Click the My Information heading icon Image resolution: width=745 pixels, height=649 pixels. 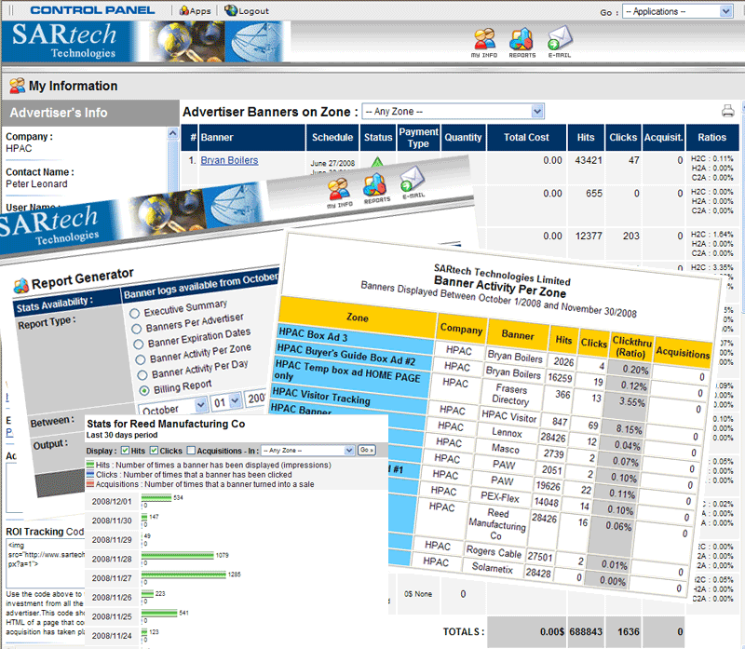17,86
